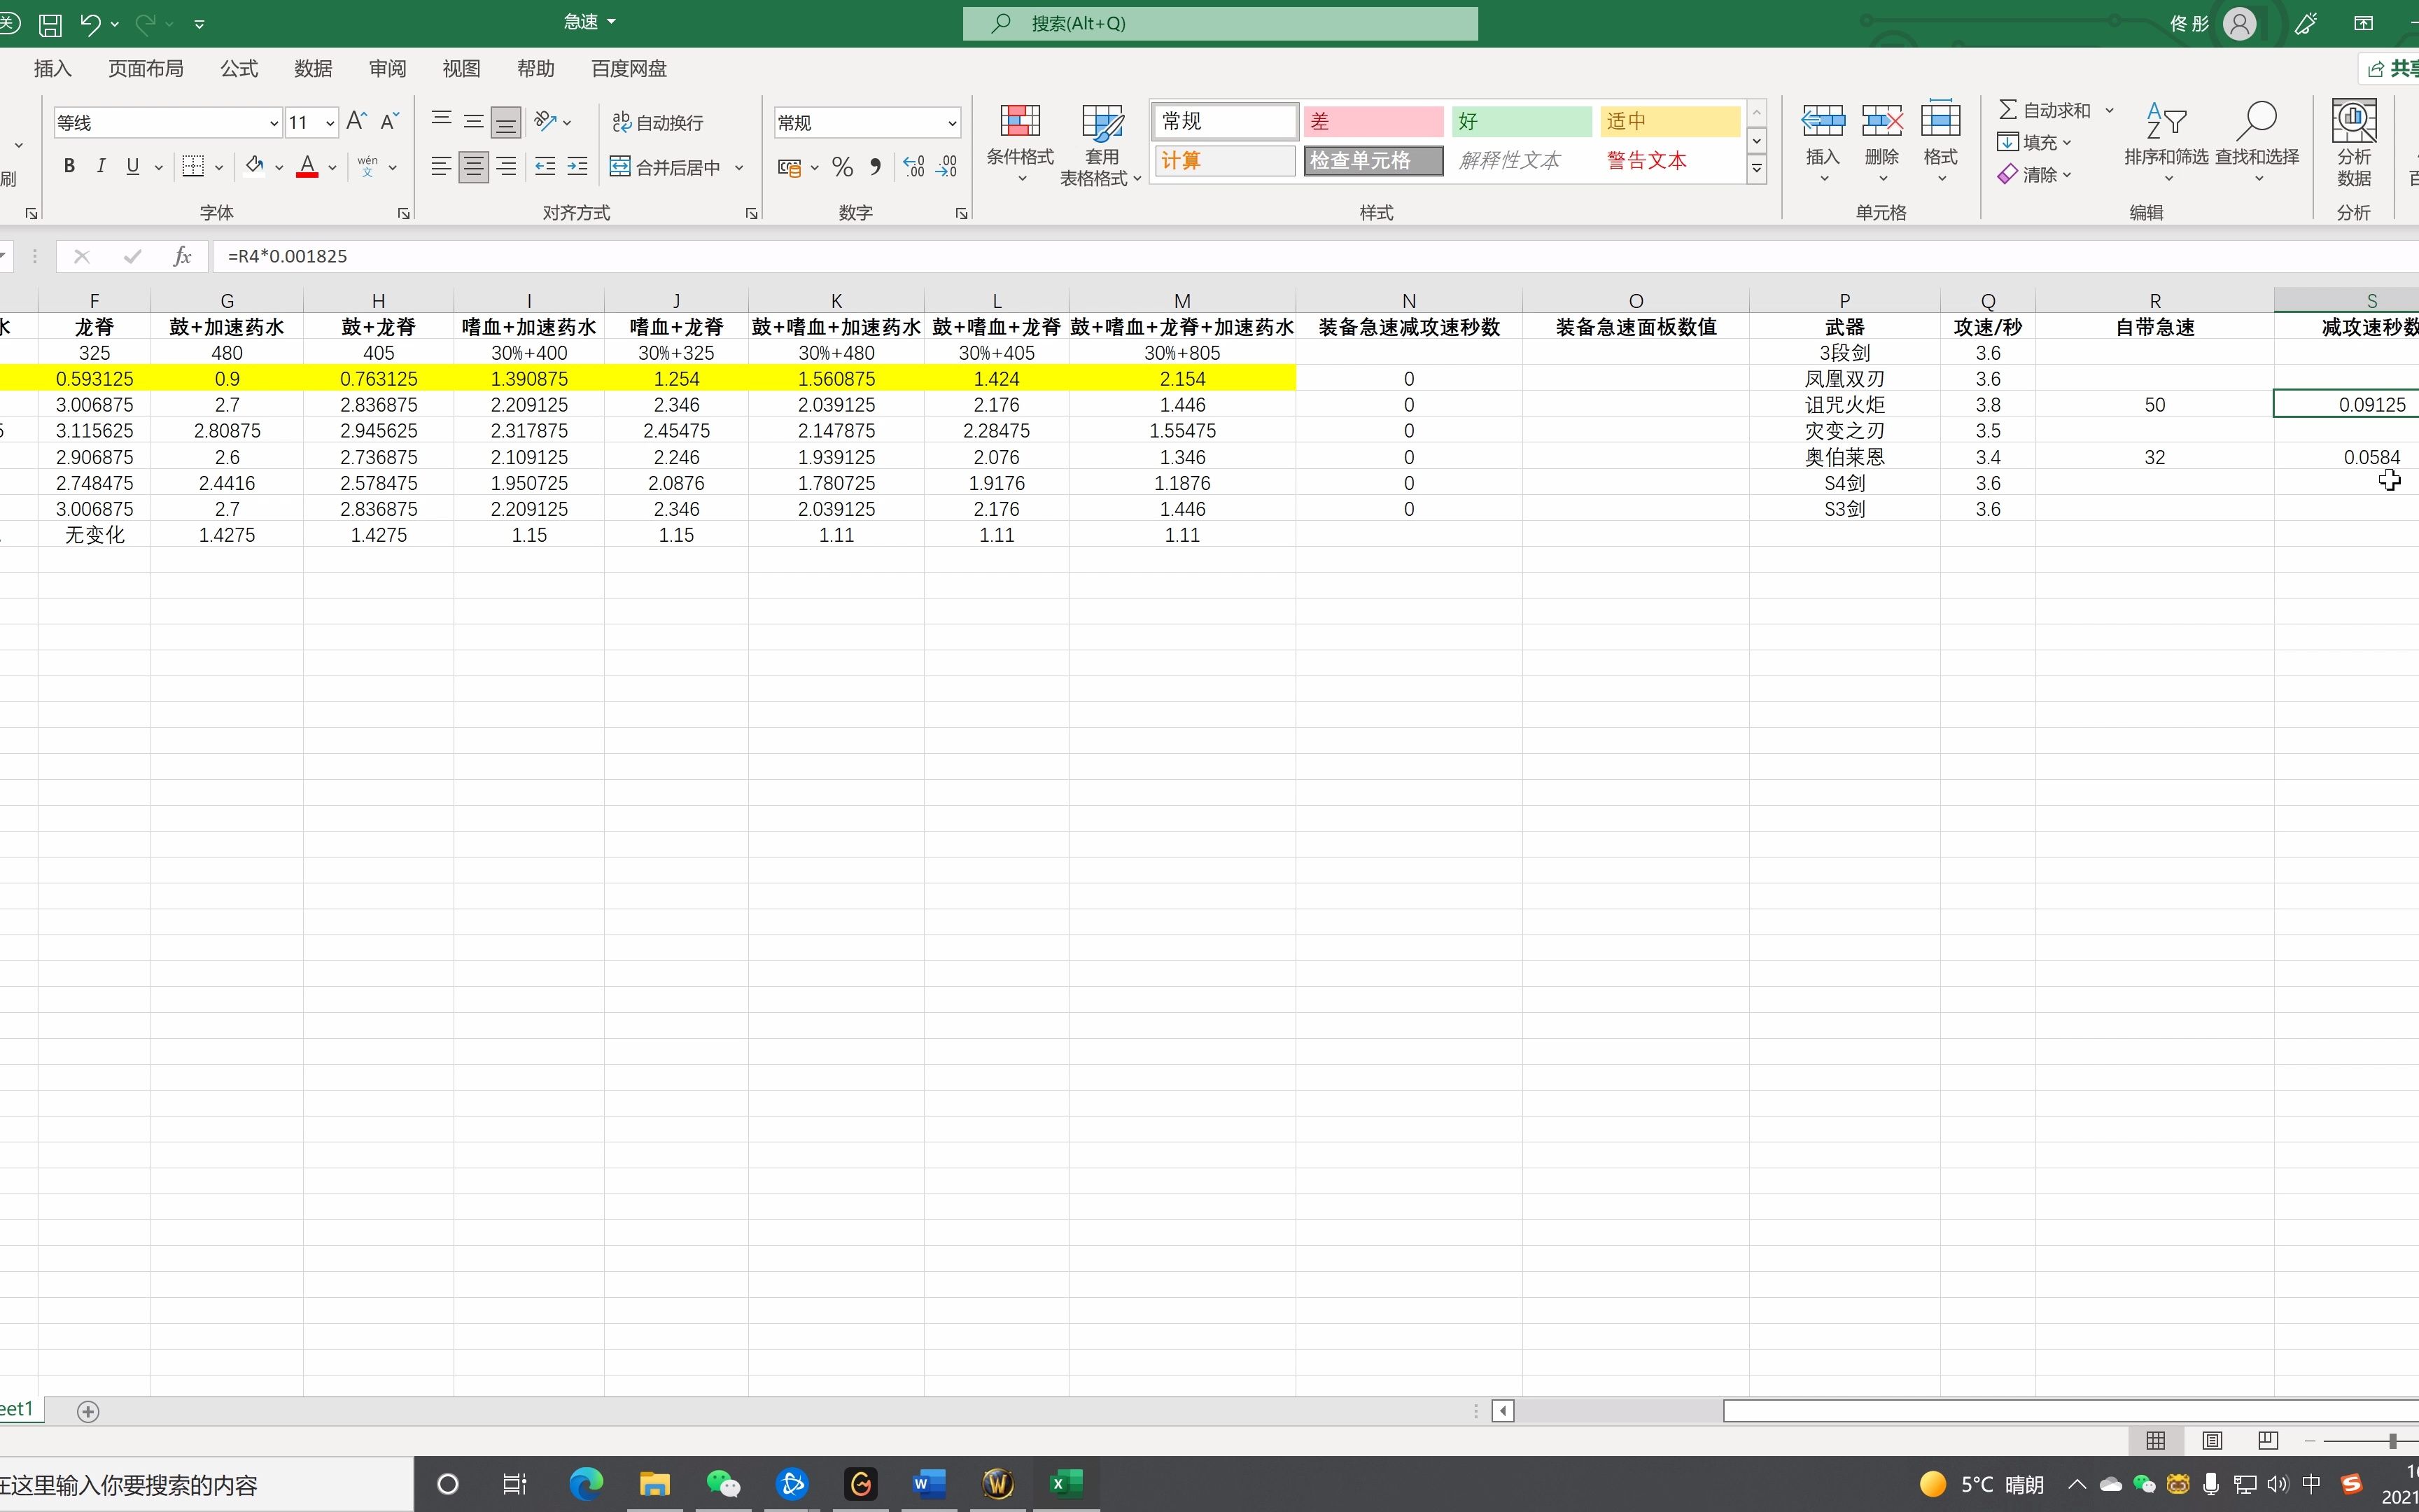This screenshot has height=1512, width=2419.
Task: Click the 公式 ribbon tab
Action: tap(239, 68)
